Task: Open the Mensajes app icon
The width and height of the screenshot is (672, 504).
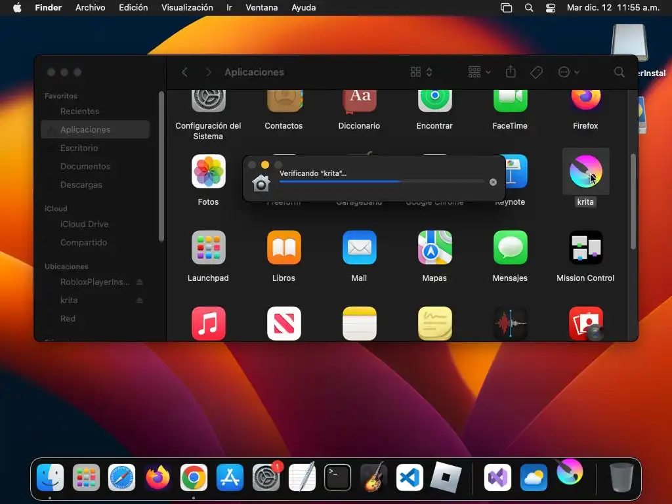Action: pyautogui.click(x=510, y=247)
